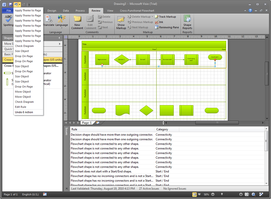Click the Page-1 sheet tab

87,123
